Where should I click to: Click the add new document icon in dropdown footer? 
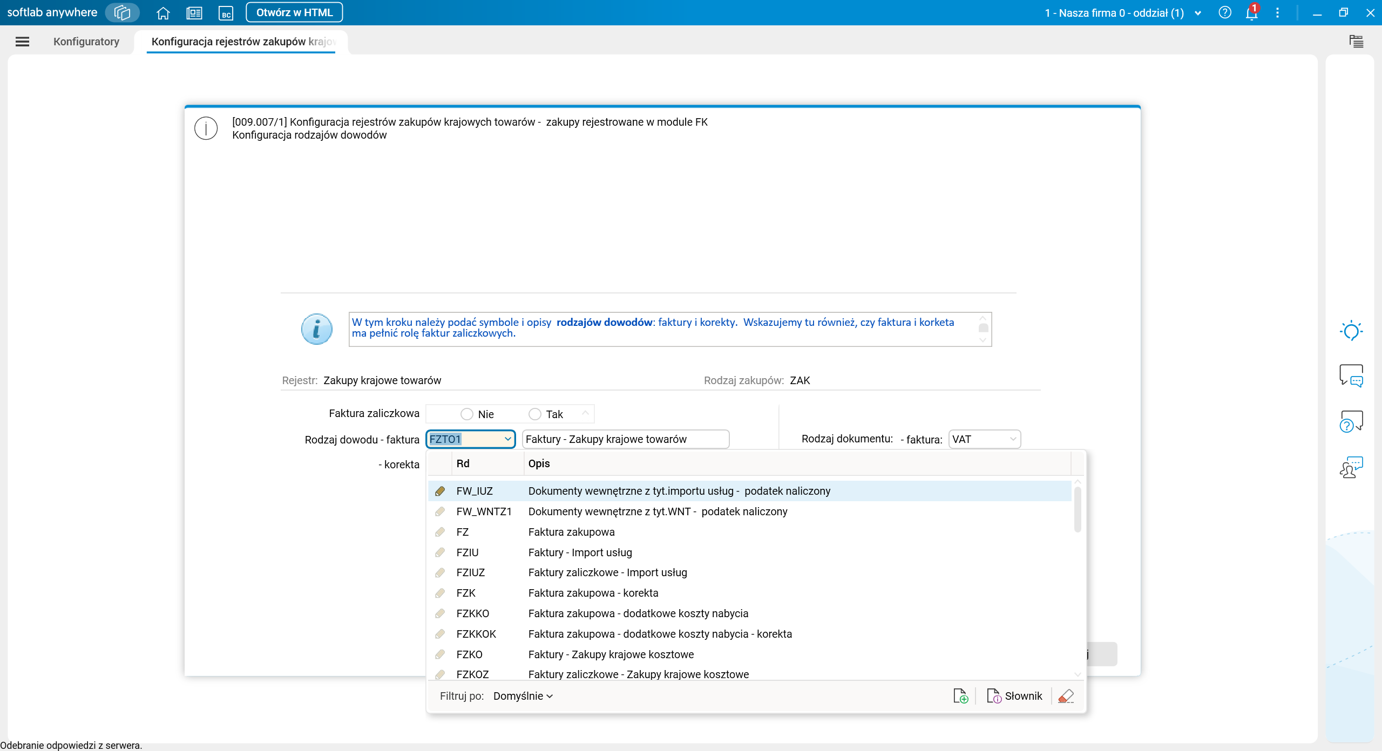pyautogui.click(x=961, y=696)
